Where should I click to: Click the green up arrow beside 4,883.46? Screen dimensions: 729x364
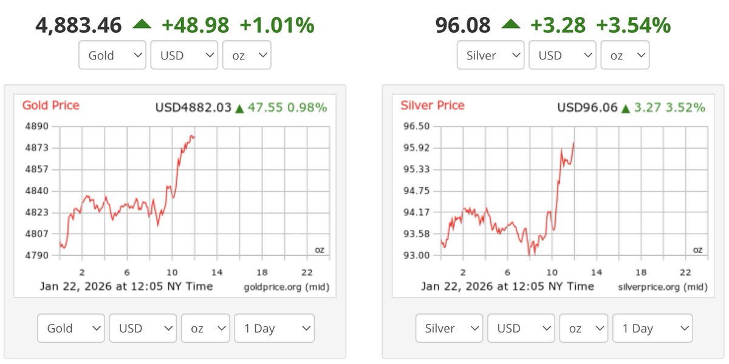[142, 25]
